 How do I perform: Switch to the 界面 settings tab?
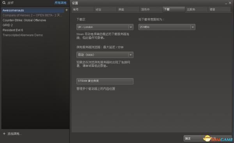tap(128, 9)
